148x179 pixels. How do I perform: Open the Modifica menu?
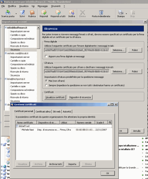coord(12,6)
